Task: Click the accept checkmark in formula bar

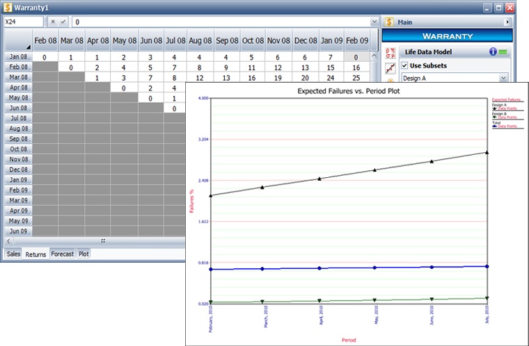Action: click(x=63, y=22)
